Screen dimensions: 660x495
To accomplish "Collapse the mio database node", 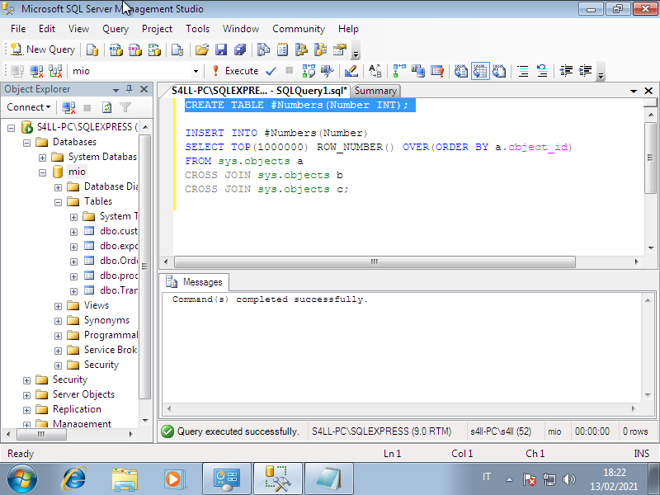I will coord(43,172).
